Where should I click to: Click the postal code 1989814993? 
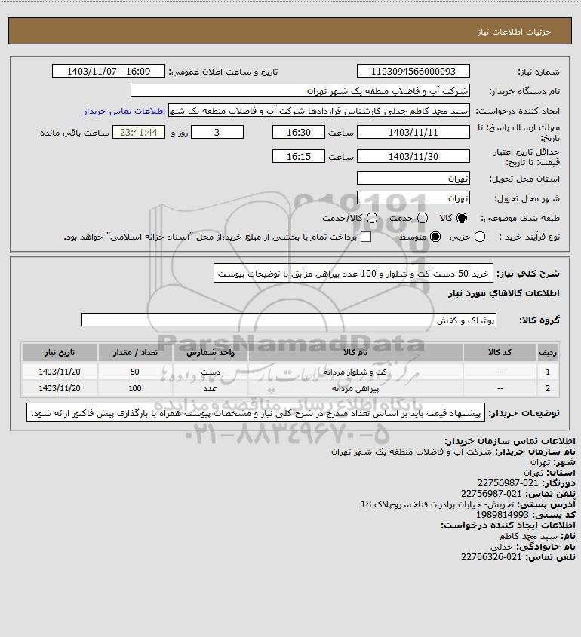503,515
